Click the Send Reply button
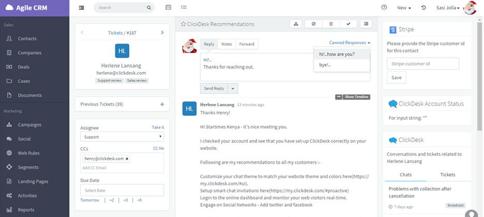Image resolution: width=484 pixels, height=217 pixels. [214, 89]
